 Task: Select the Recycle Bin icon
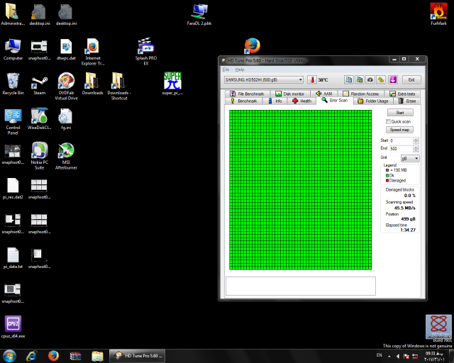tap(13, 84)
